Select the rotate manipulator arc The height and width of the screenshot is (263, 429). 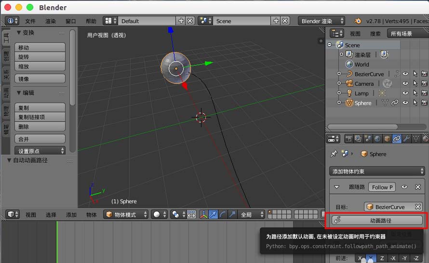click(x=223, y=215)
